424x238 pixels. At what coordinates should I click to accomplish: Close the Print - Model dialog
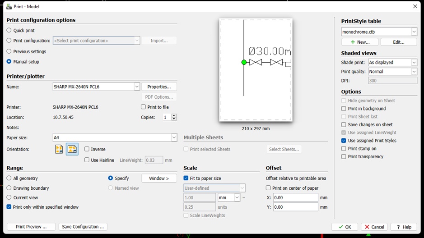415,6
